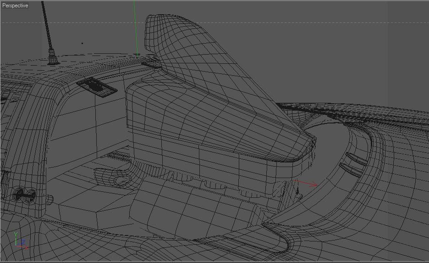Click the blue Z axis label in the gizmo
The image size is (429, 263).
pyautogui.click(x=23, y=242)
